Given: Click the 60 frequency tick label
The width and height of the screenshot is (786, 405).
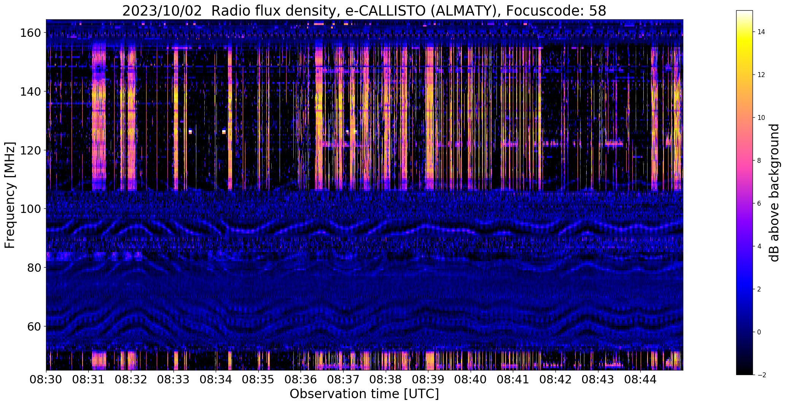Looking at the screenshot, I should pyautogui.click(x=33, y=326).
